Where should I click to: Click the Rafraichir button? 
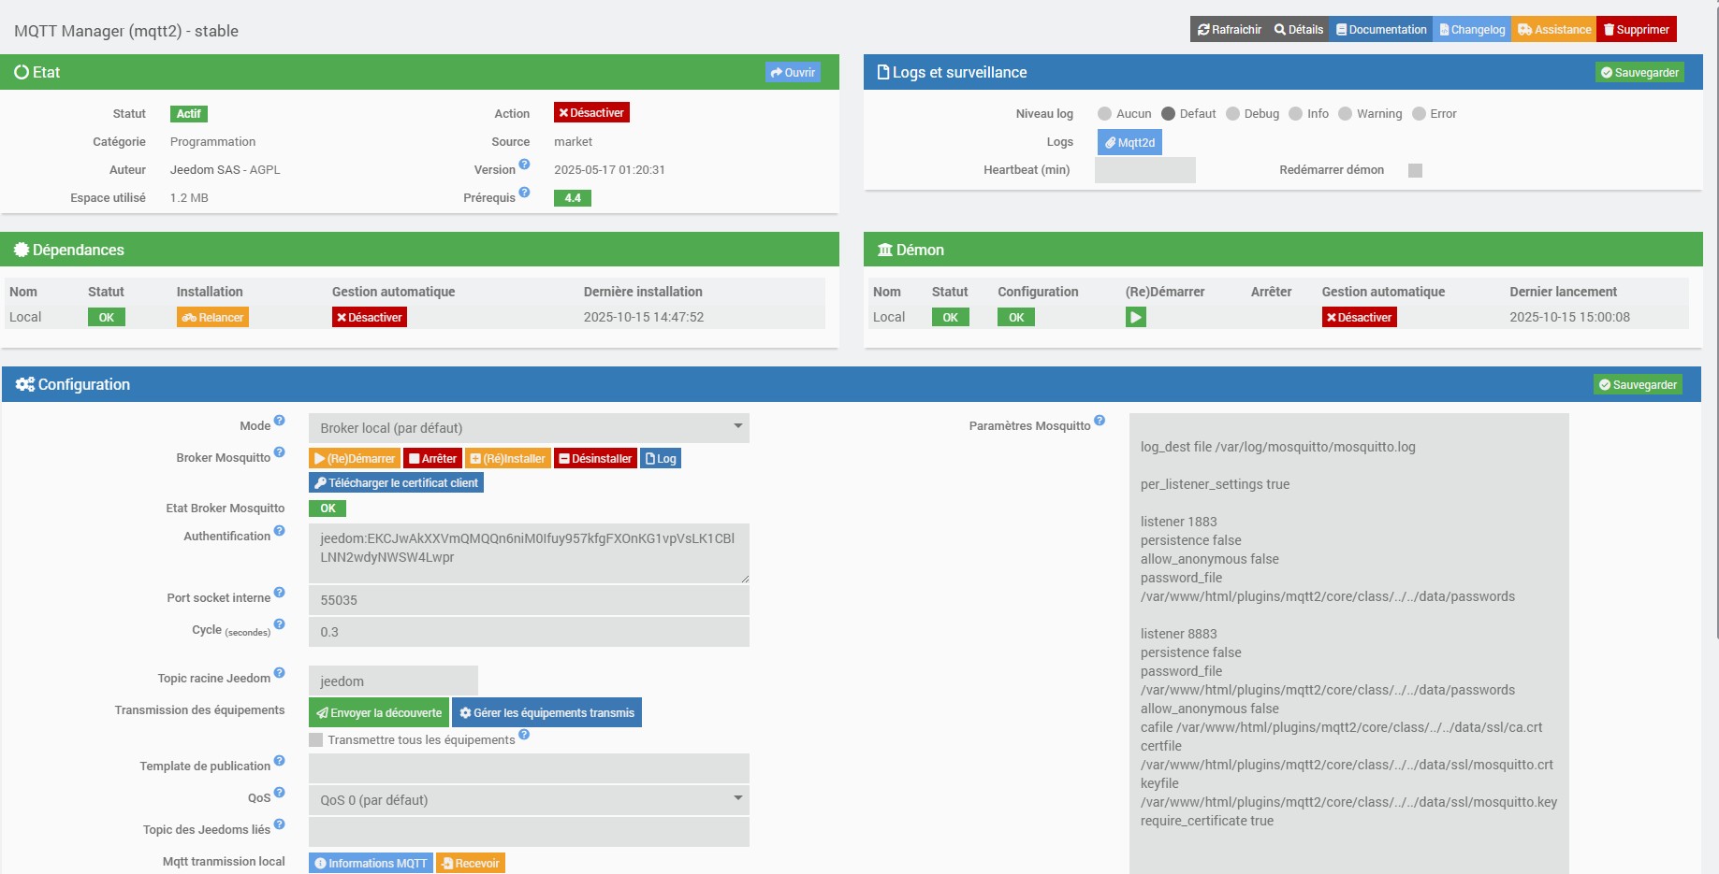[x=1229, y=30]
